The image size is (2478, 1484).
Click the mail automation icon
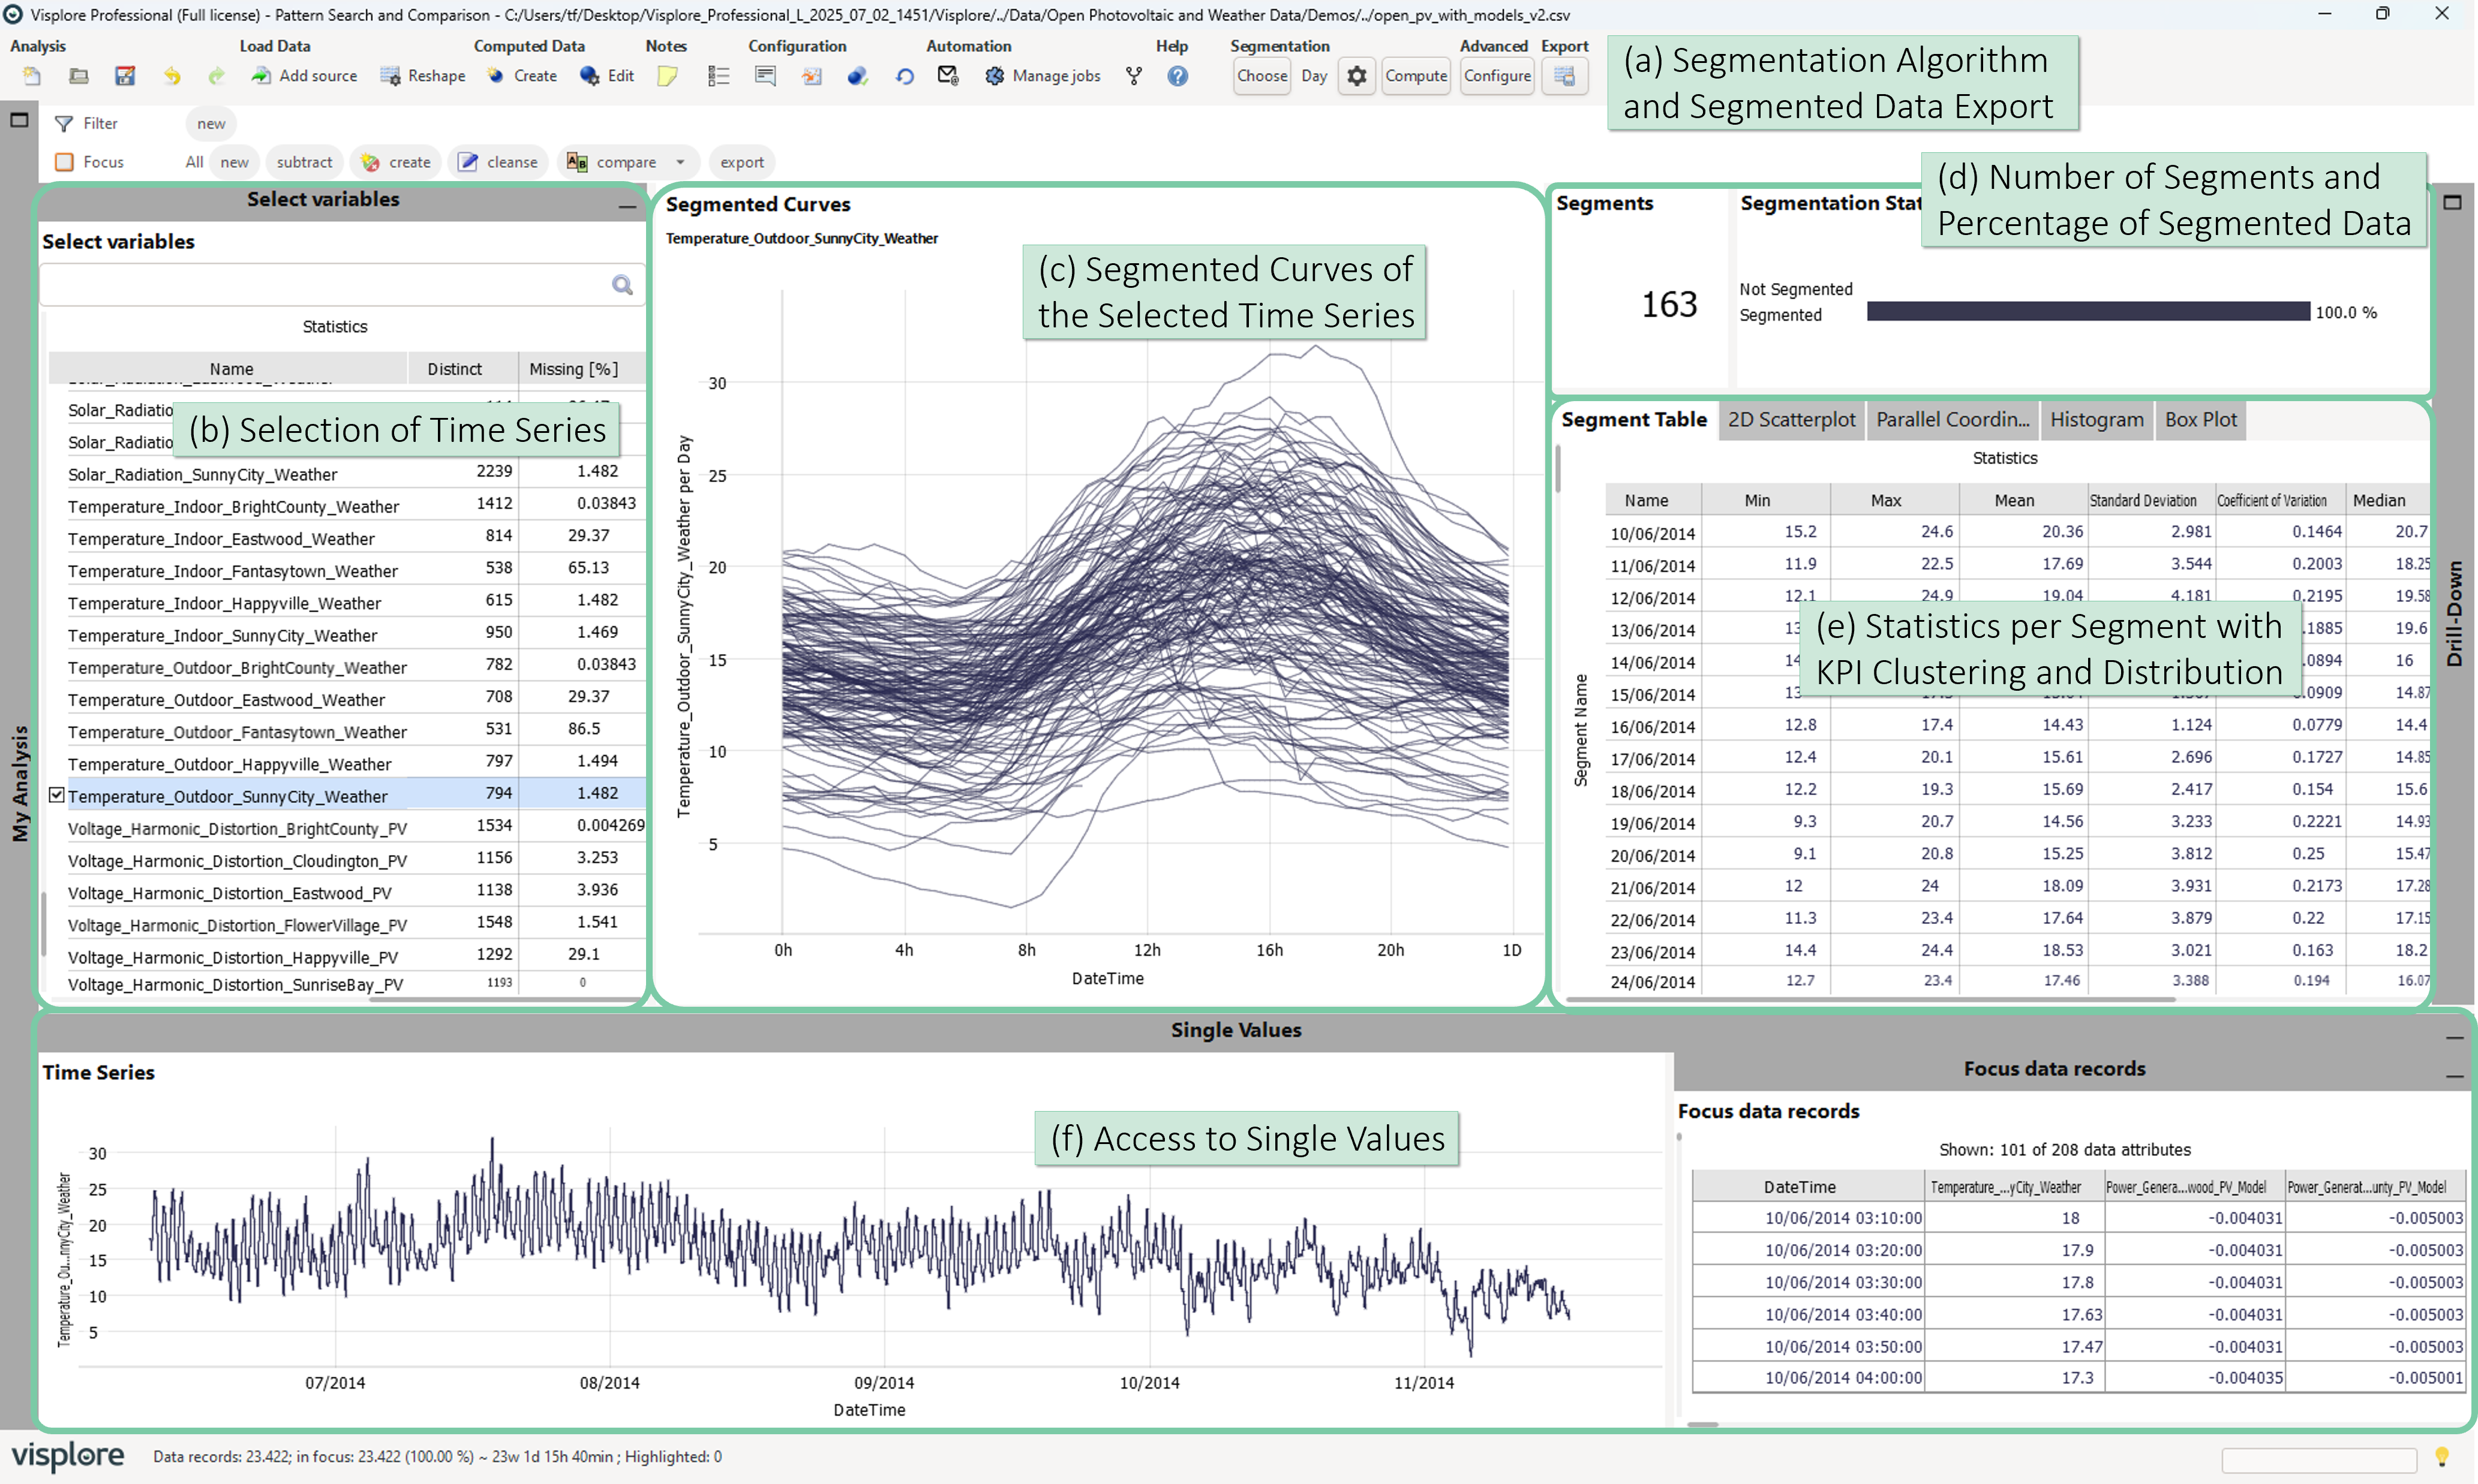[x=947, y=76]
